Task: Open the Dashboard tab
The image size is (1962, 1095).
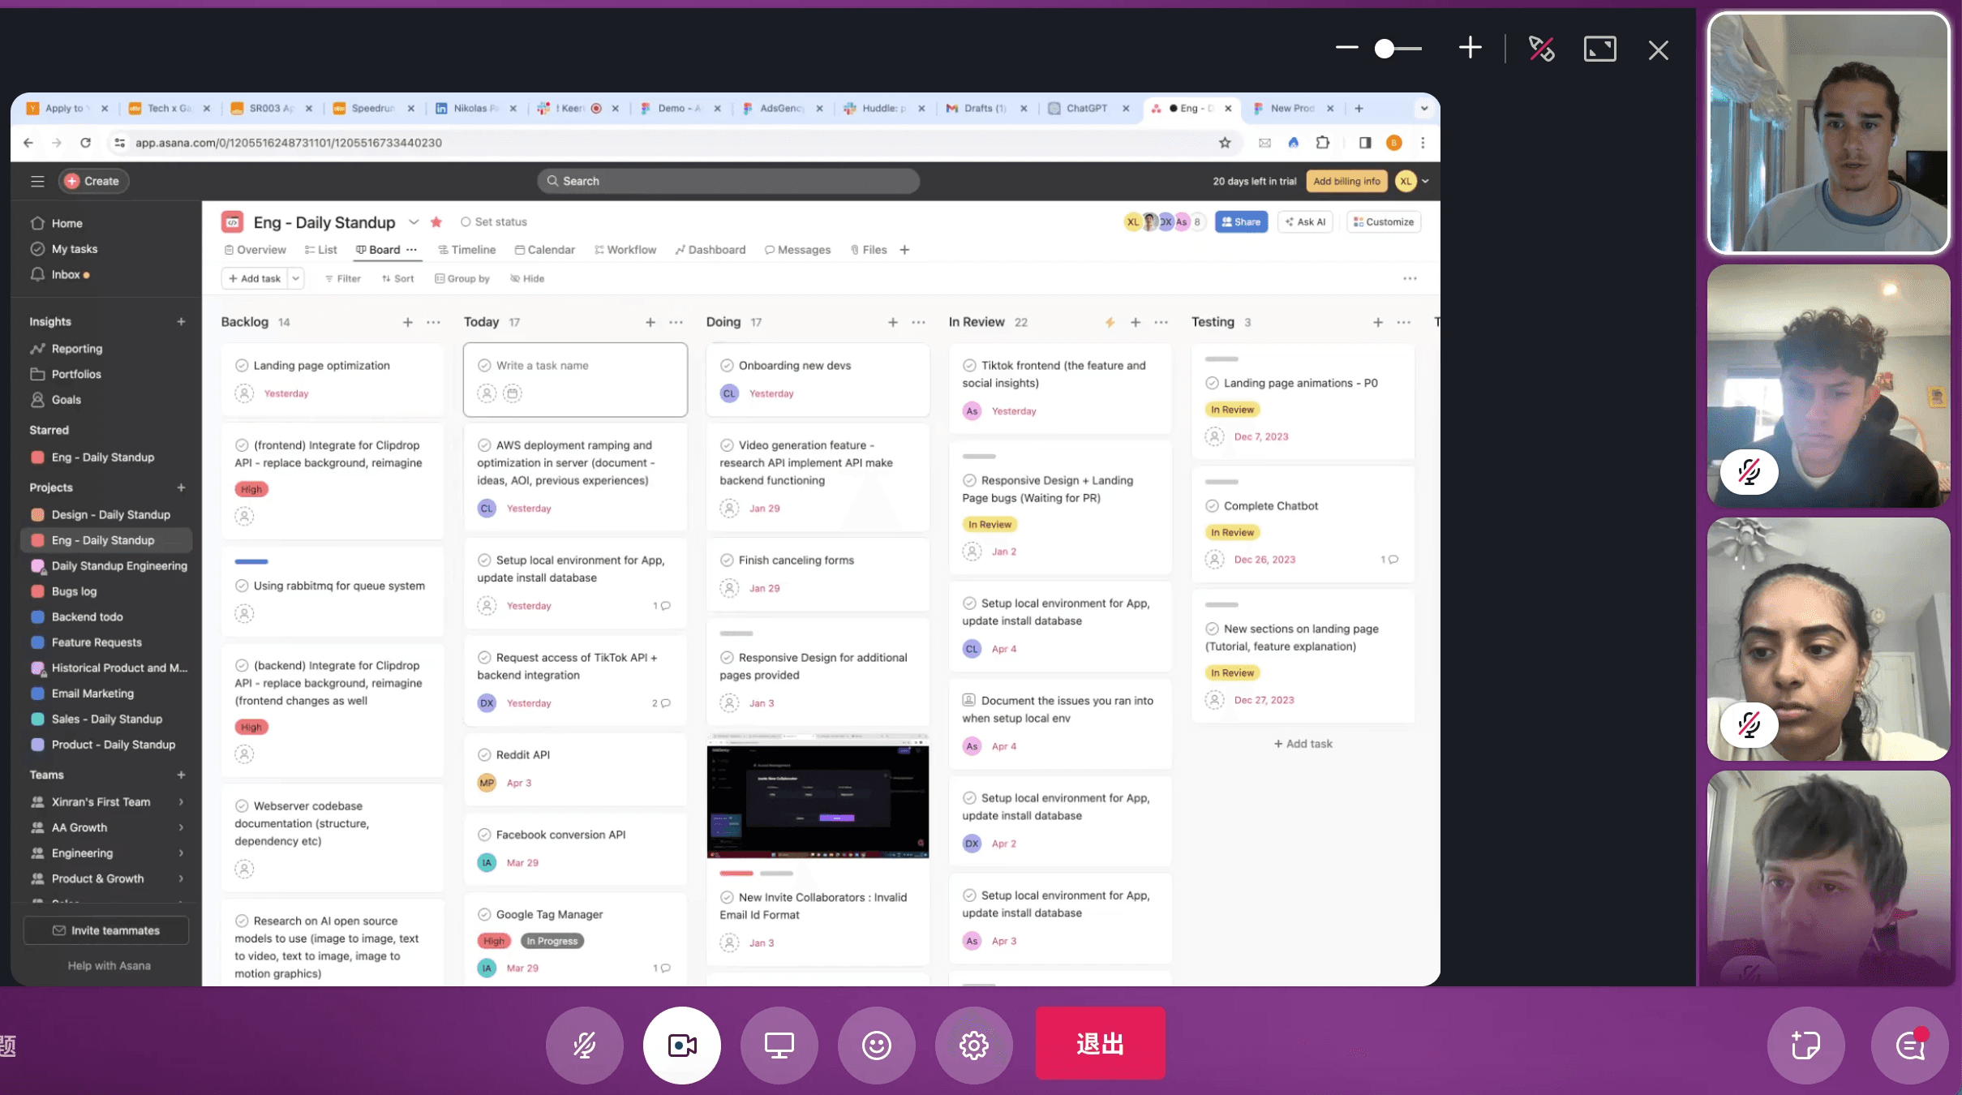Action: (710, 250)
